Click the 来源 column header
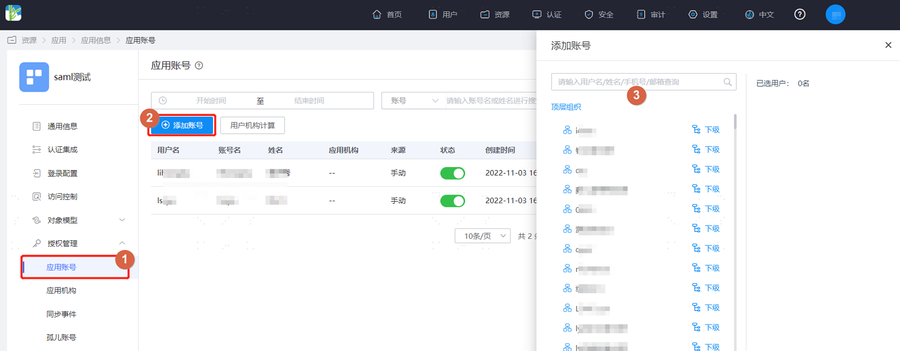This screenshot has width=900, height=351. (398, 150)
